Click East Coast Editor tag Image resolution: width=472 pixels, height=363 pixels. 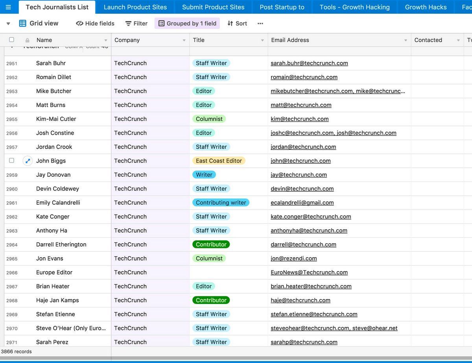[x=219, y=161]
